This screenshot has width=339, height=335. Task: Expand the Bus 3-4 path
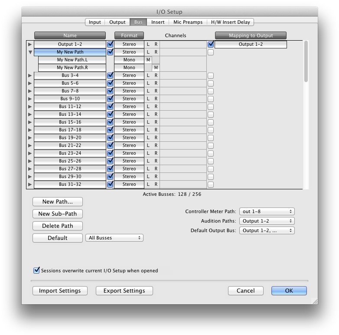click(x=30, y=76)
